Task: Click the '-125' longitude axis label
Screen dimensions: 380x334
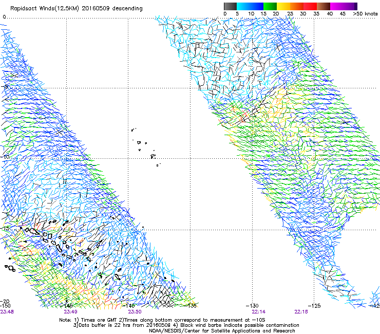Action: click(314, 306)
